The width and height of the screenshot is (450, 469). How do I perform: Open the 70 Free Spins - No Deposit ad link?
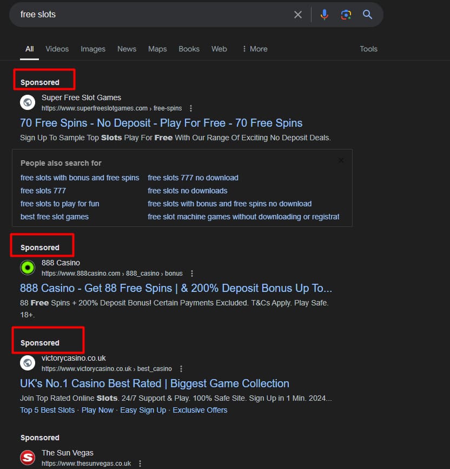tap(161, 123)
